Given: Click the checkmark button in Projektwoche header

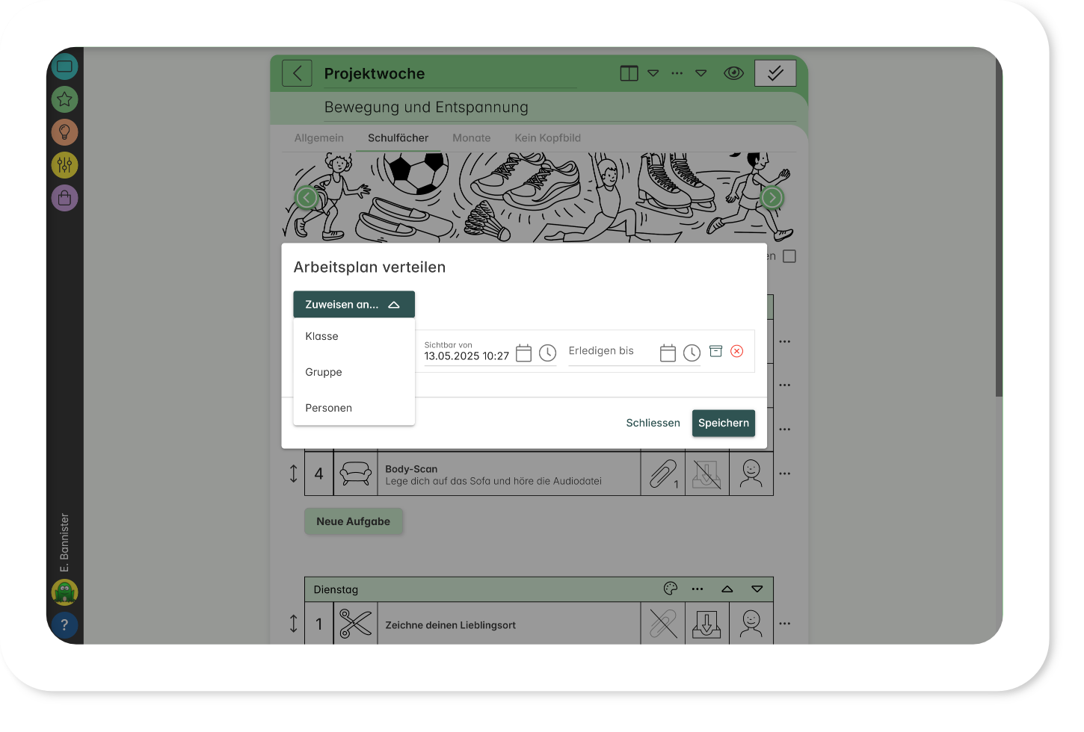Looking at the screenshot, I should click(775, 73).
